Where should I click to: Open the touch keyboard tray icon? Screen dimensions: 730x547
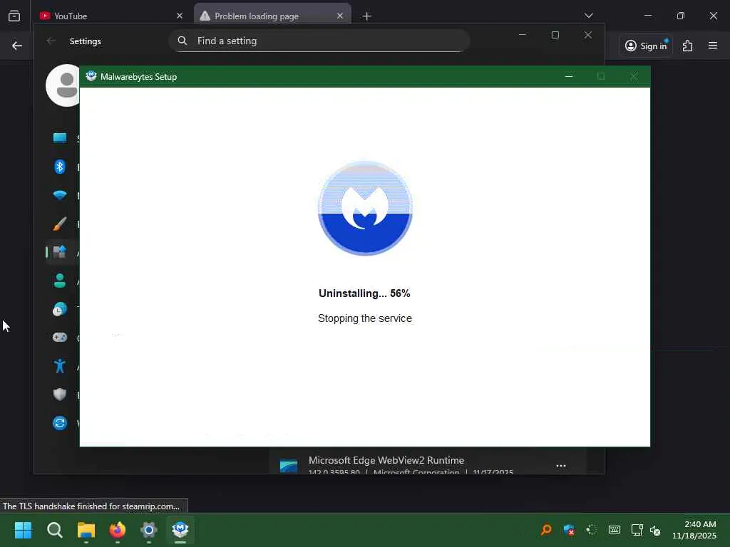coord(615,530)
